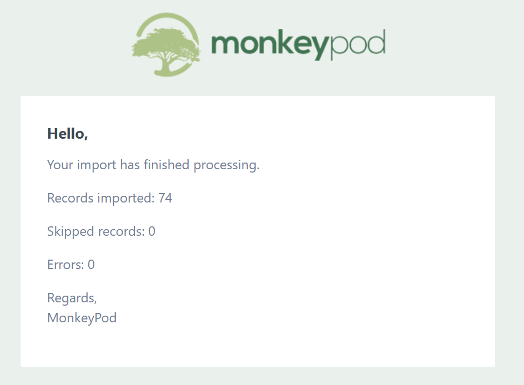Click the word "processing." in the message
The height and width of the screenshot is (385, 524).
(x=226, y=165)
